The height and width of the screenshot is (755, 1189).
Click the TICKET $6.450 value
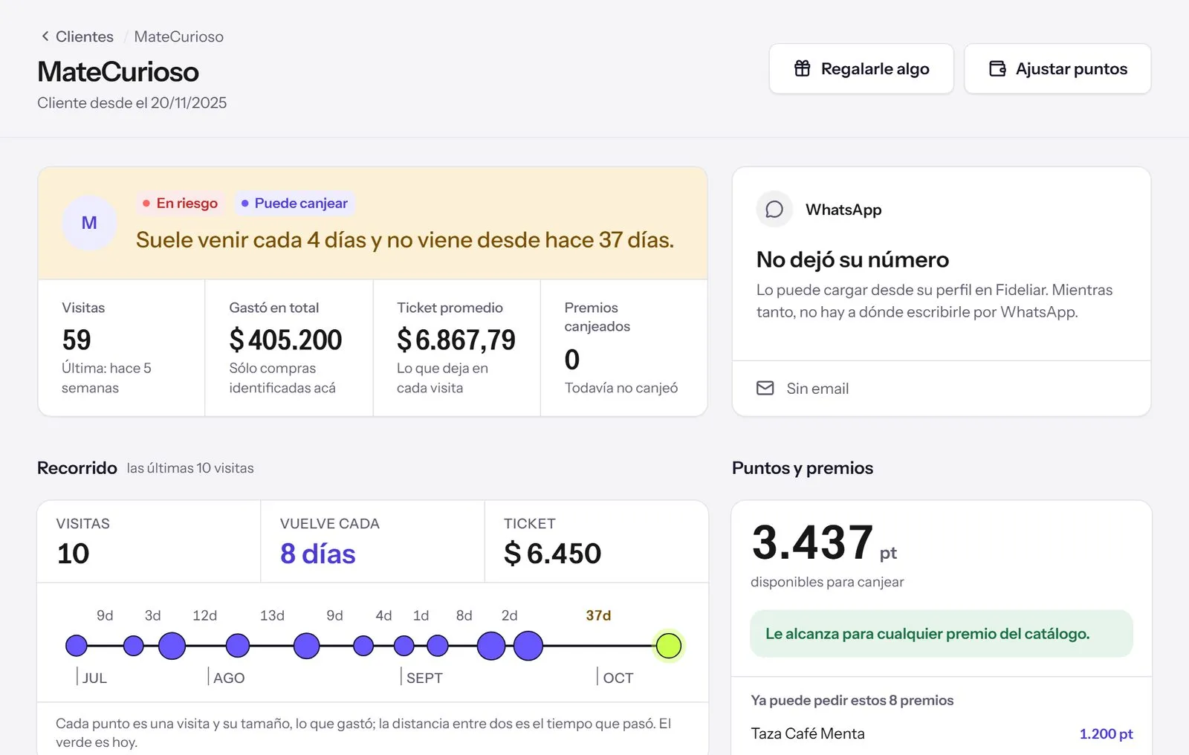click(552, 554)
